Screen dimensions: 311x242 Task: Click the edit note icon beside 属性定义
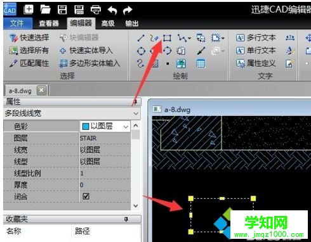click(290, 63)
